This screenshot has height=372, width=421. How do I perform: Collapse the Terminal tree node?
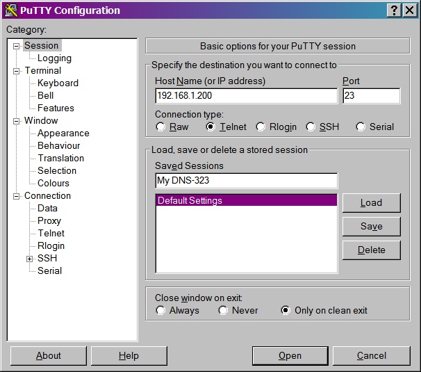(x=17, y=71)
